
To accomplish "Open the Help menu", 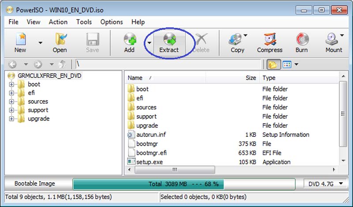I will tap(138, 22).
